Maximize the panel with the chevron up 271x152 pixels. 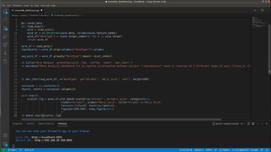[x=262, y=124]
